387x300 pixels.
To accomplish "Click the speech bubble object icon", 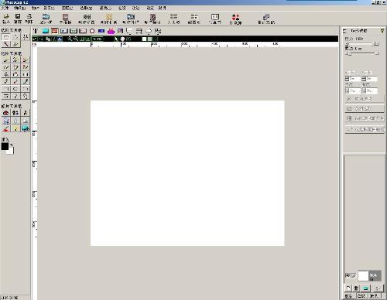I will click(x=129, y=32).
